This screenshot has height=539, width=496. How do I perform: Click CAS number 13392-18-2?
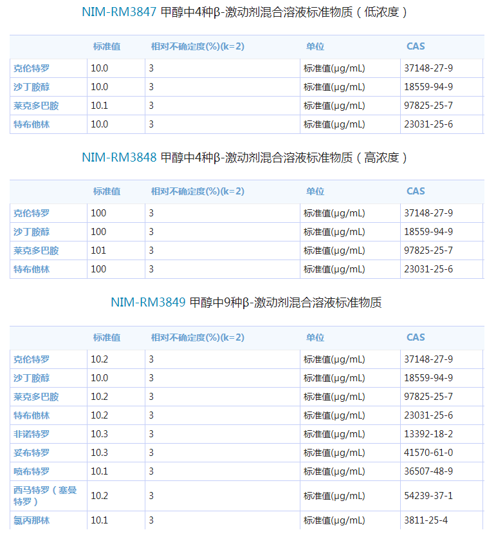[x=428, y=434]
